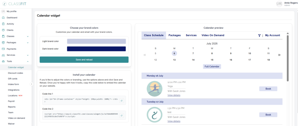Go to previous week with double-left arrow
This screenshot has height=126, width=298.
pos(145,55)
